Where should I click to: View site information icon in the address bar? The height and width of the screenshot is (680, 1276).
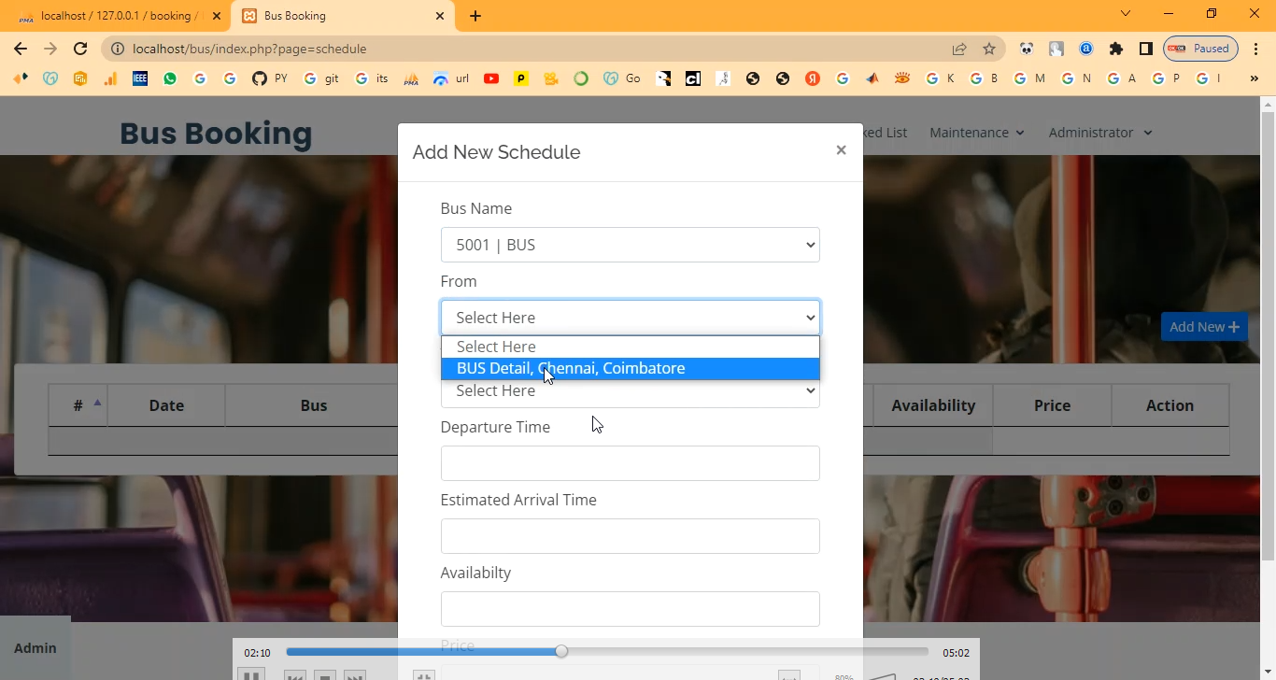[117, 49]
